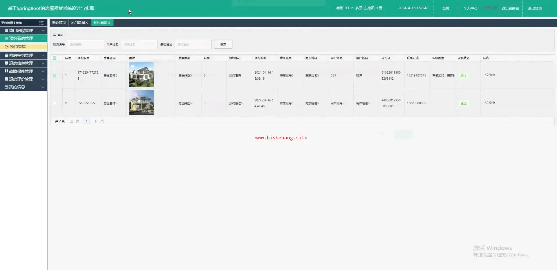
Task: Click the 审核 stamp icon above filters
Action: tap(54, 35)
